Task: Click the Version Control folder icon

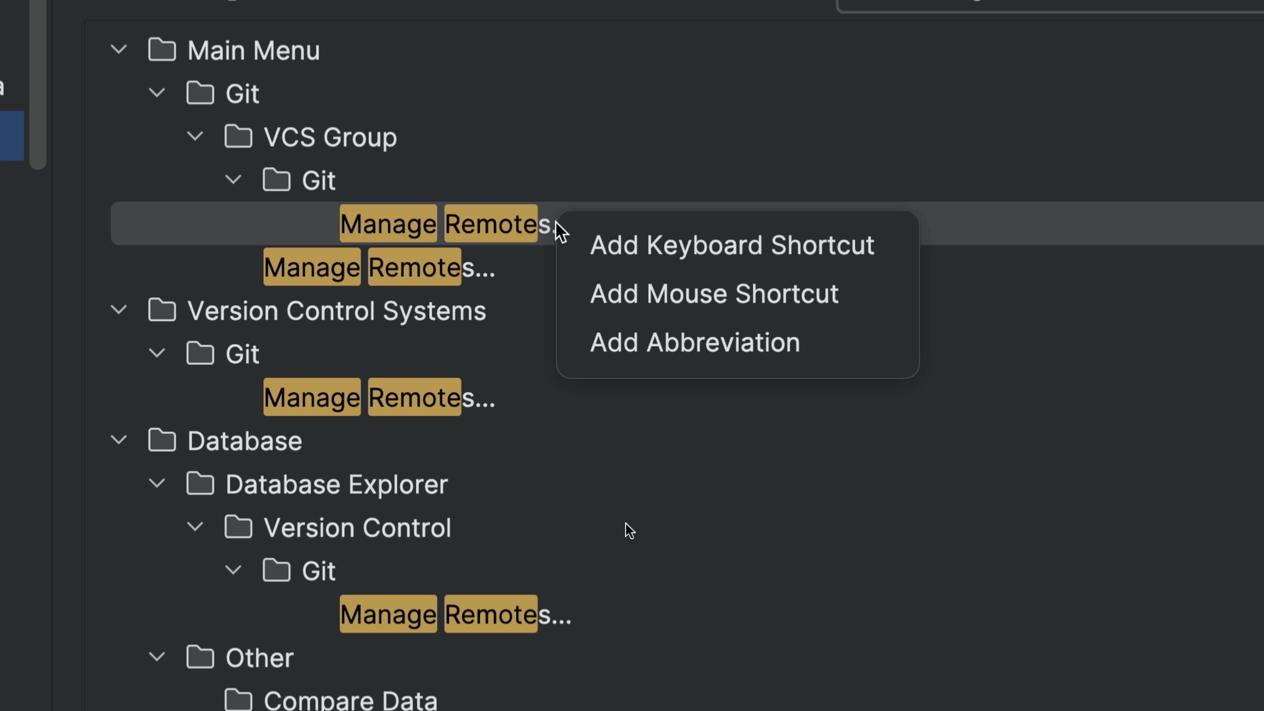Action: click(239, 527)
